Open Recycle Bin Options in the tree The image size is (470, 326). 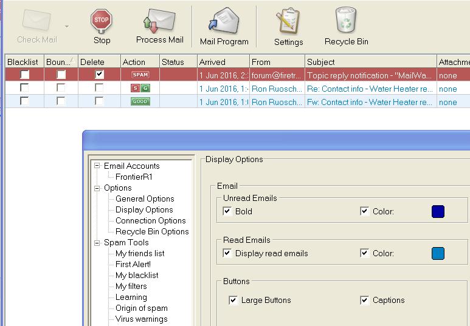(152, 231)
